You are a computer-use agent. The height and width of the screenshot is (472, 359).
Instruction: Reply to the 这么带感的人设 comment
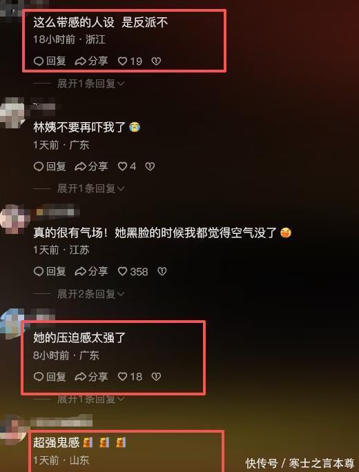tap(50, 61)
